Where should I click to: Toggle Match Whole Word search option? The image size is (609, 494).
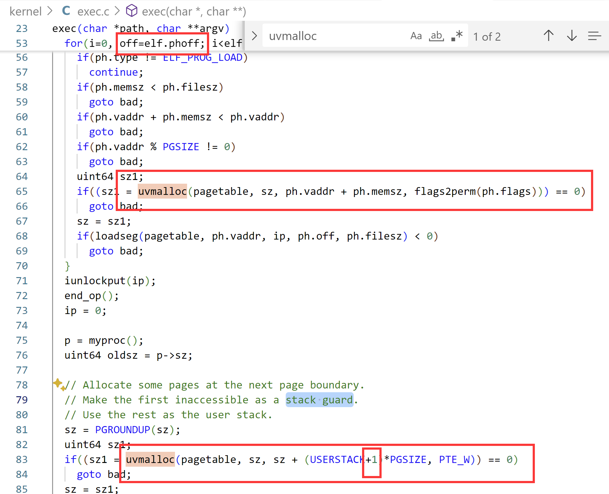436,36
